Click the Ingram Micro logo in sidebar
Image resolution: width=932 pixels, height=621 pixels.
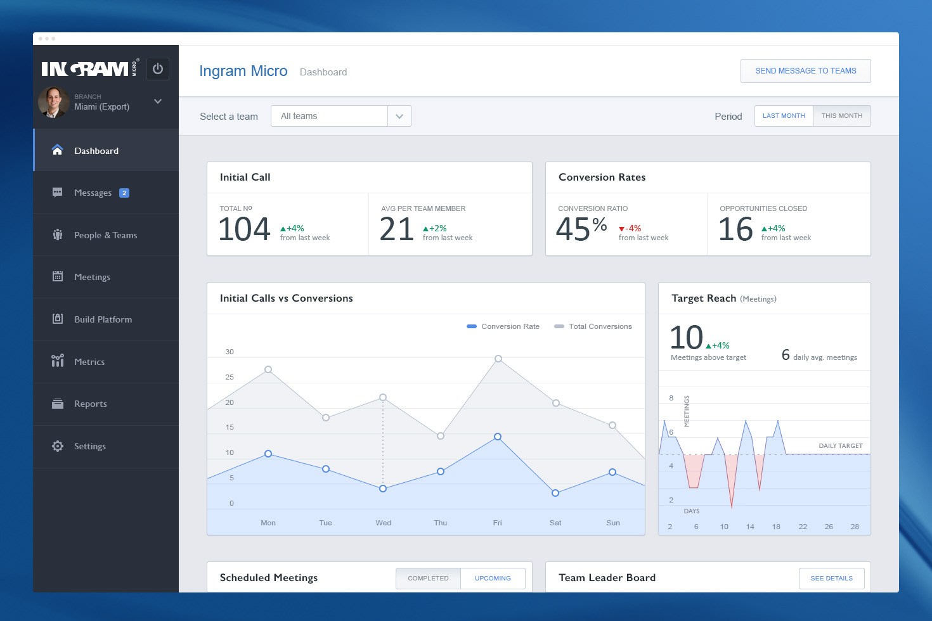tap(90, 68)
